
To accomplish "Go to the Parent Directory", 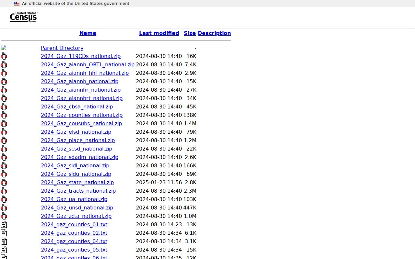I will click(x=62, y=48).
